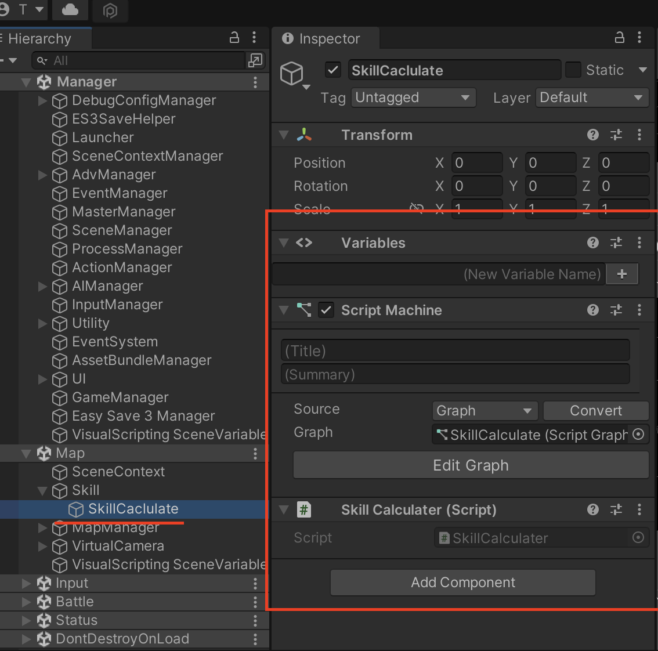Click Script field object picker circle

[638, 538]
